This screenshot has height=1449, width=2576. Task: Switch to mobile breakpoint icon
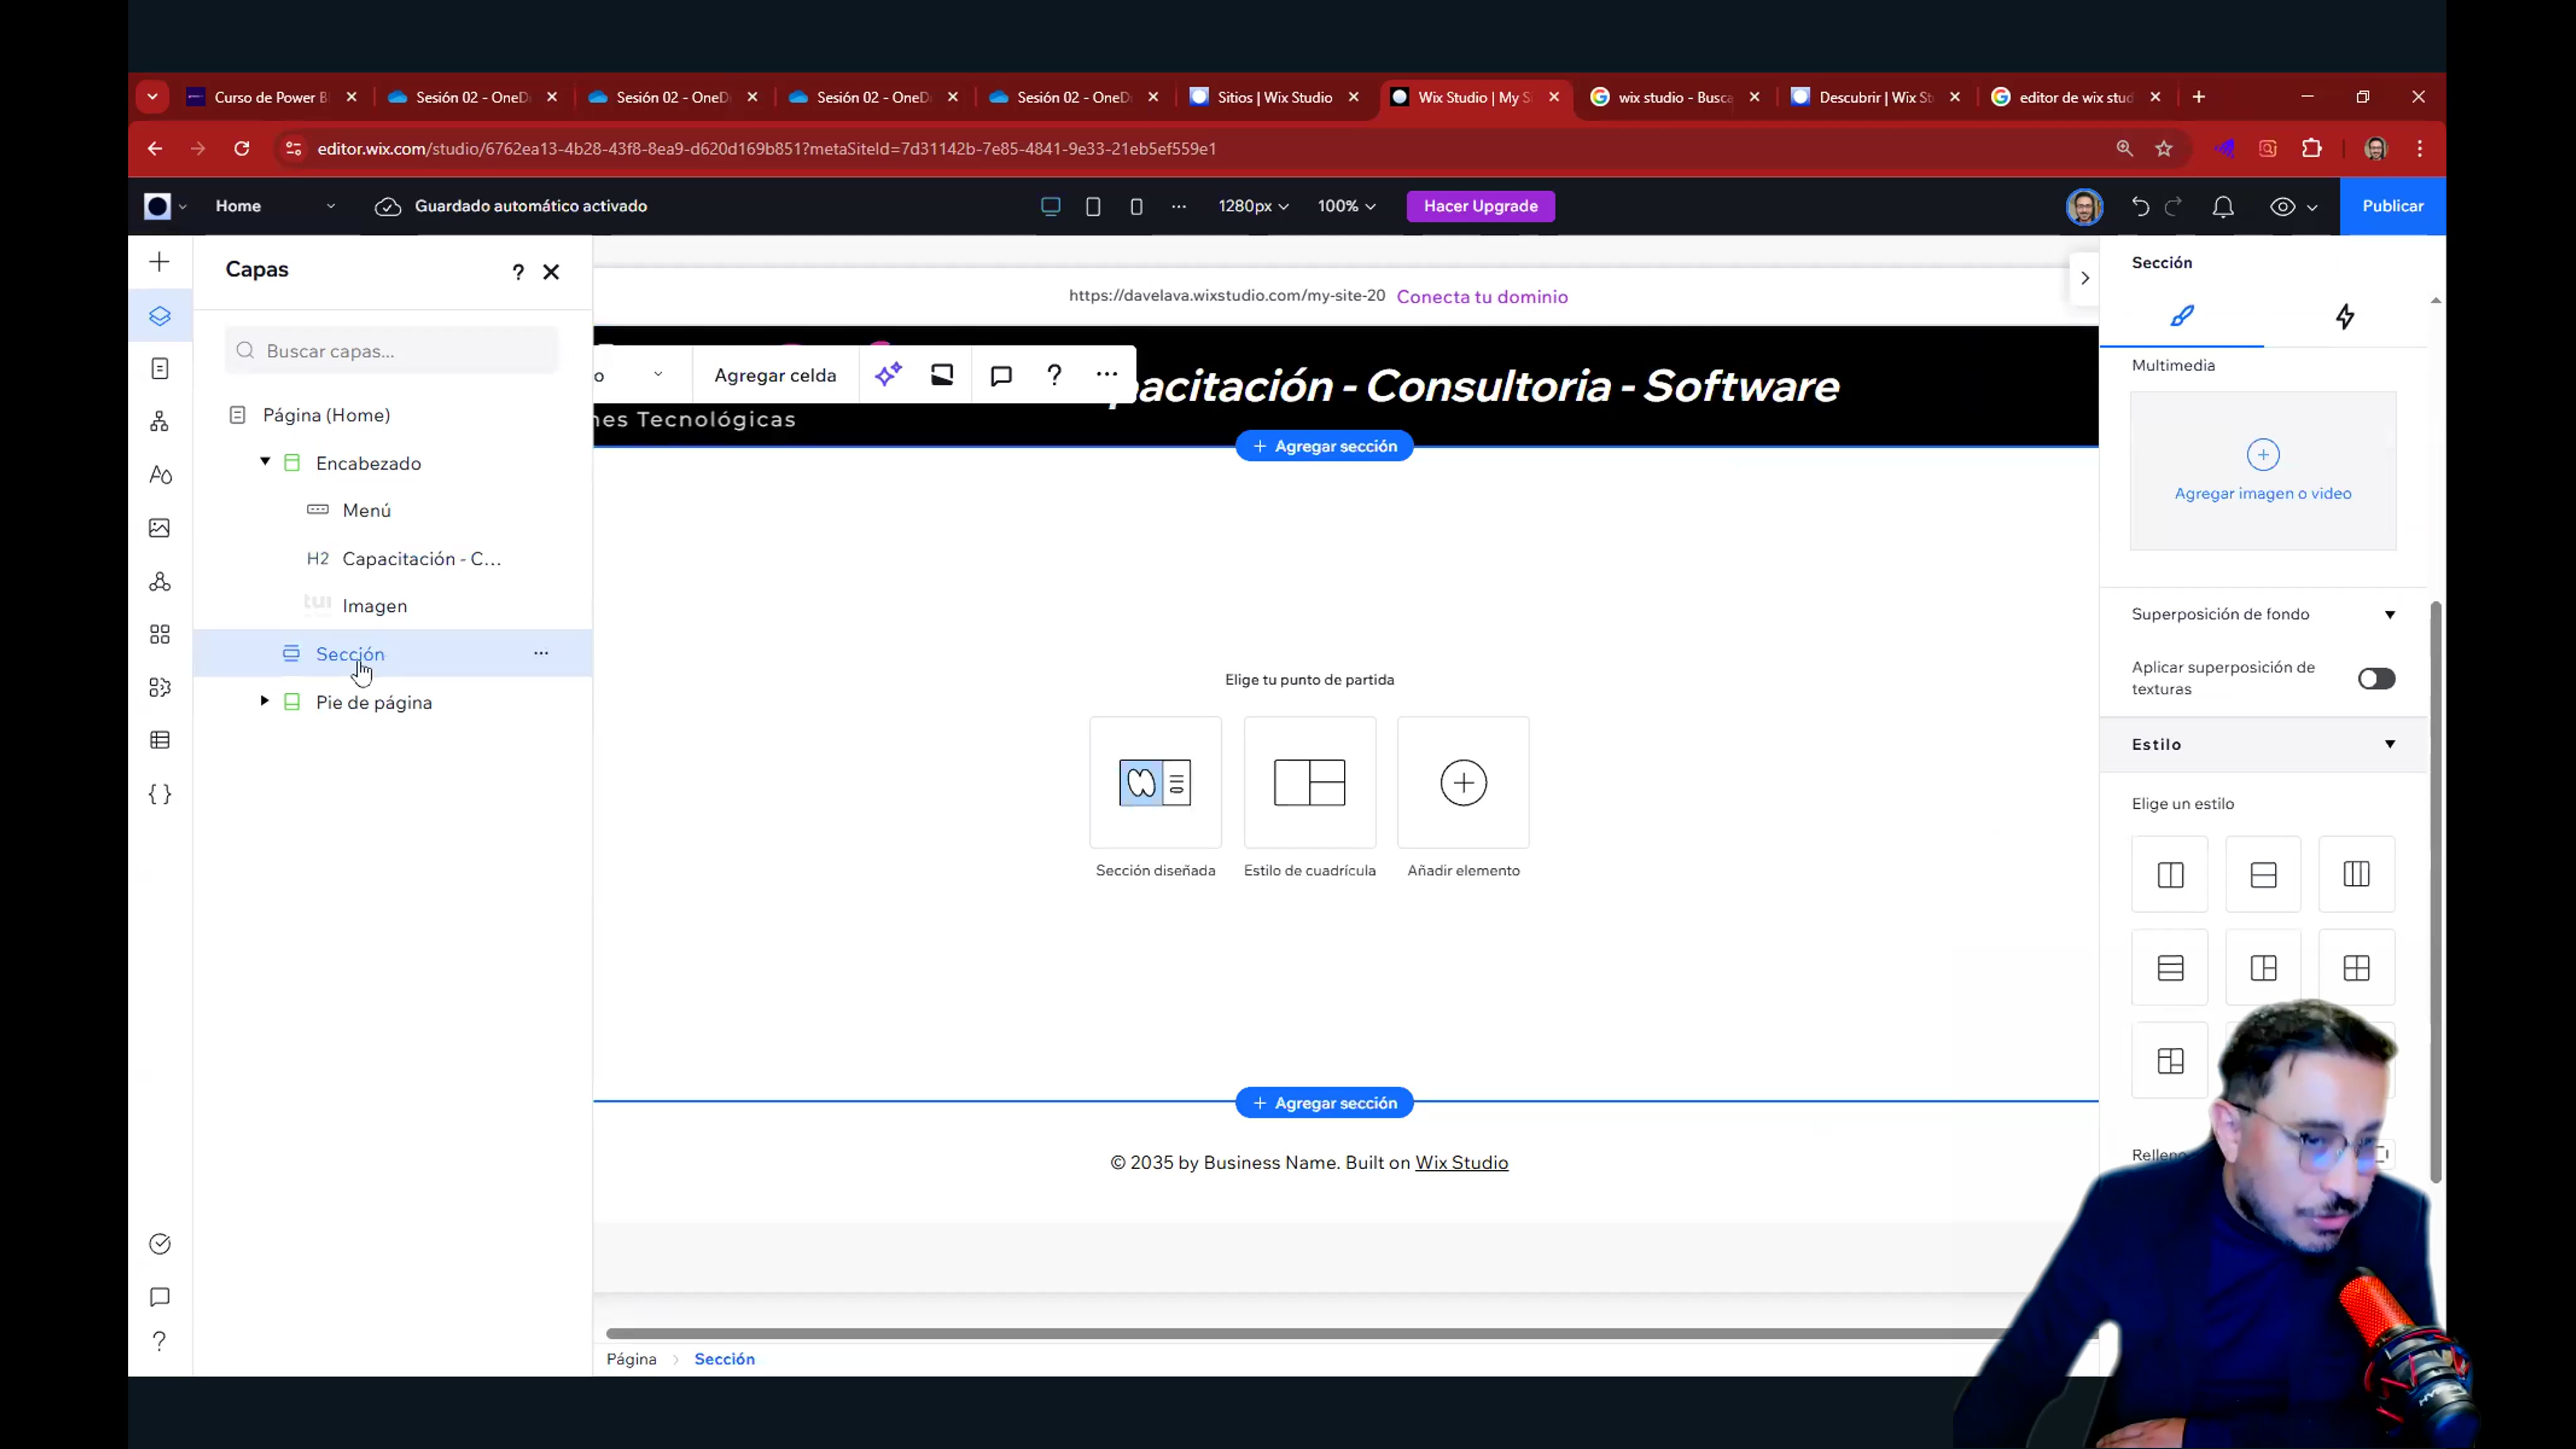pos(1136,206)
